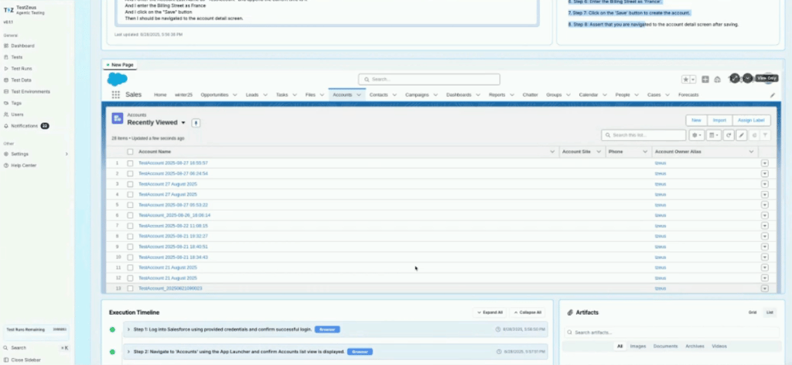792x365 pixels.
Task: Open Test Environments in sidebar
Action: pyautogui.click(x=30, y=92)
